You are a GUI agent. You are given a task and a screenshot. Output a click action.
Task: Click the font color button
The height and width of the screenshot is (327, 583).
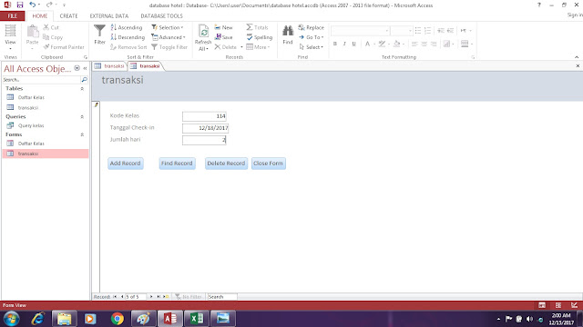(367, 44)
